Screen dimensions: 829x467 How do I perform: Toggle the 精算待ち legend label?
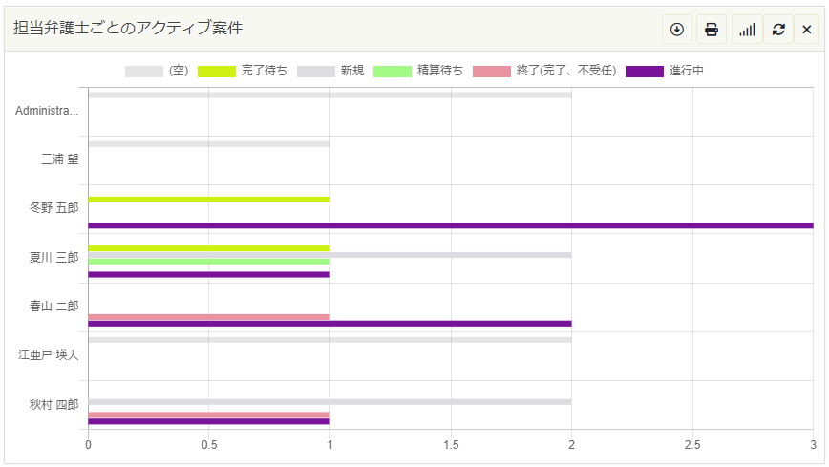point(439,72)
